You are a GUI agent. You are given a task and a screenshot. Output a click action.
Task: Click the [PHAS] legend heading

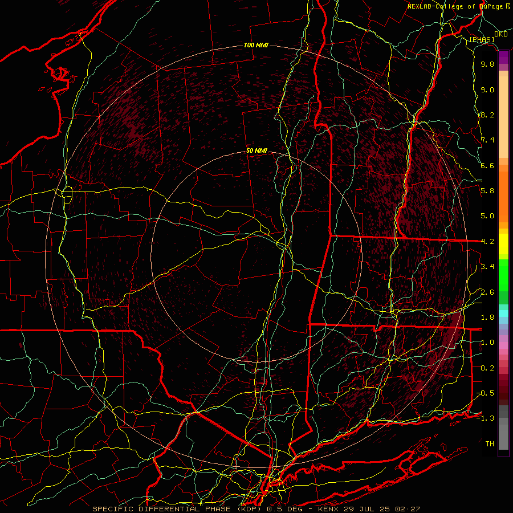pos(482,40)
